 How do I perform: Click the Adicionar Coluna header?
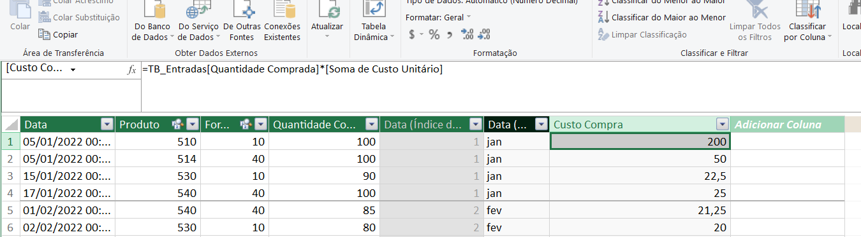click(788, 125)
